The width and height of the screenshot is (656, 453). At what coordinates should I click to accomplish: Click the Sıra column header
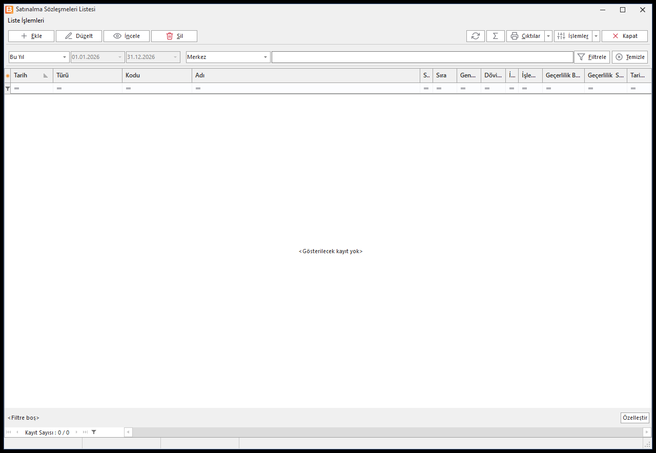point(445,75)
